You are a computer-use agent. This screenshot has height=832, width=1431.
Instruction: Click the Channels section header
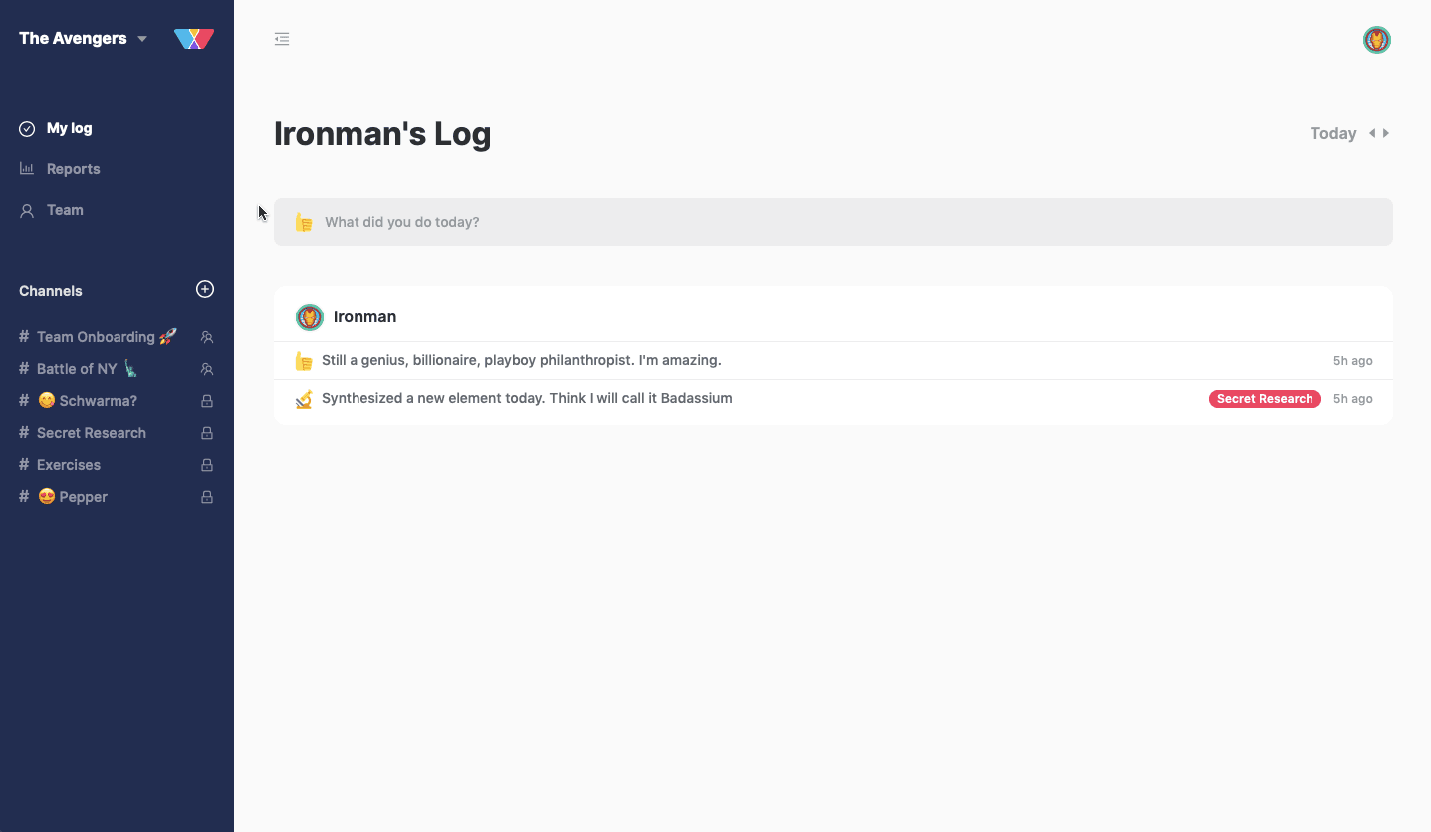(x=51, y=291)
